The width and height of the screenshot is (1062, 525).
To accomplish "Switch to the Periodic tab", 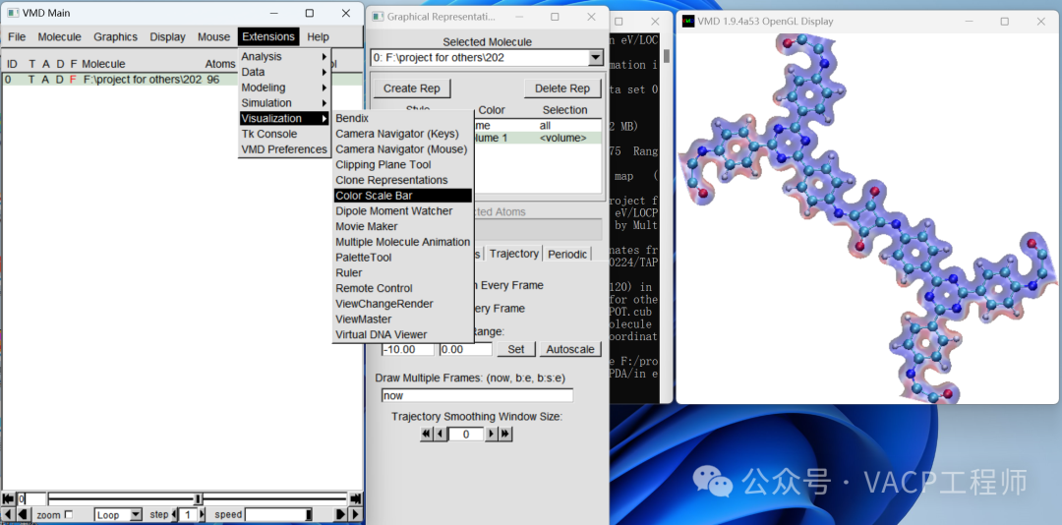I will (x=567, y=254).
